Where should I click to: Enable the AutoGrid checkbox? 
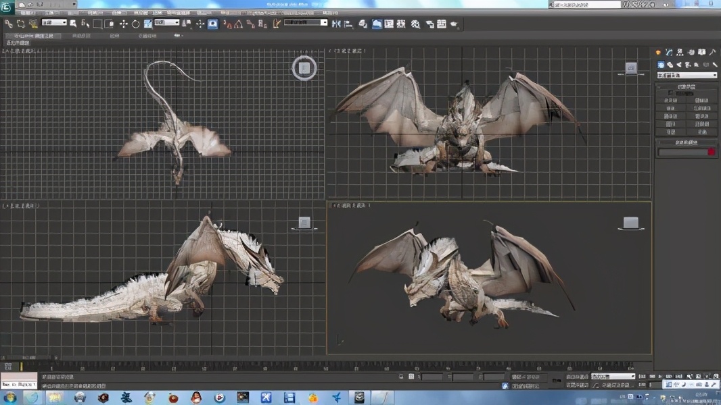coord(671,92)
